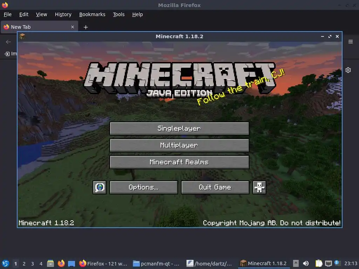This screenshot has width=359, height=269.
Task: Switch to the /home/dartz text editor window
Action: click(210, 263)
